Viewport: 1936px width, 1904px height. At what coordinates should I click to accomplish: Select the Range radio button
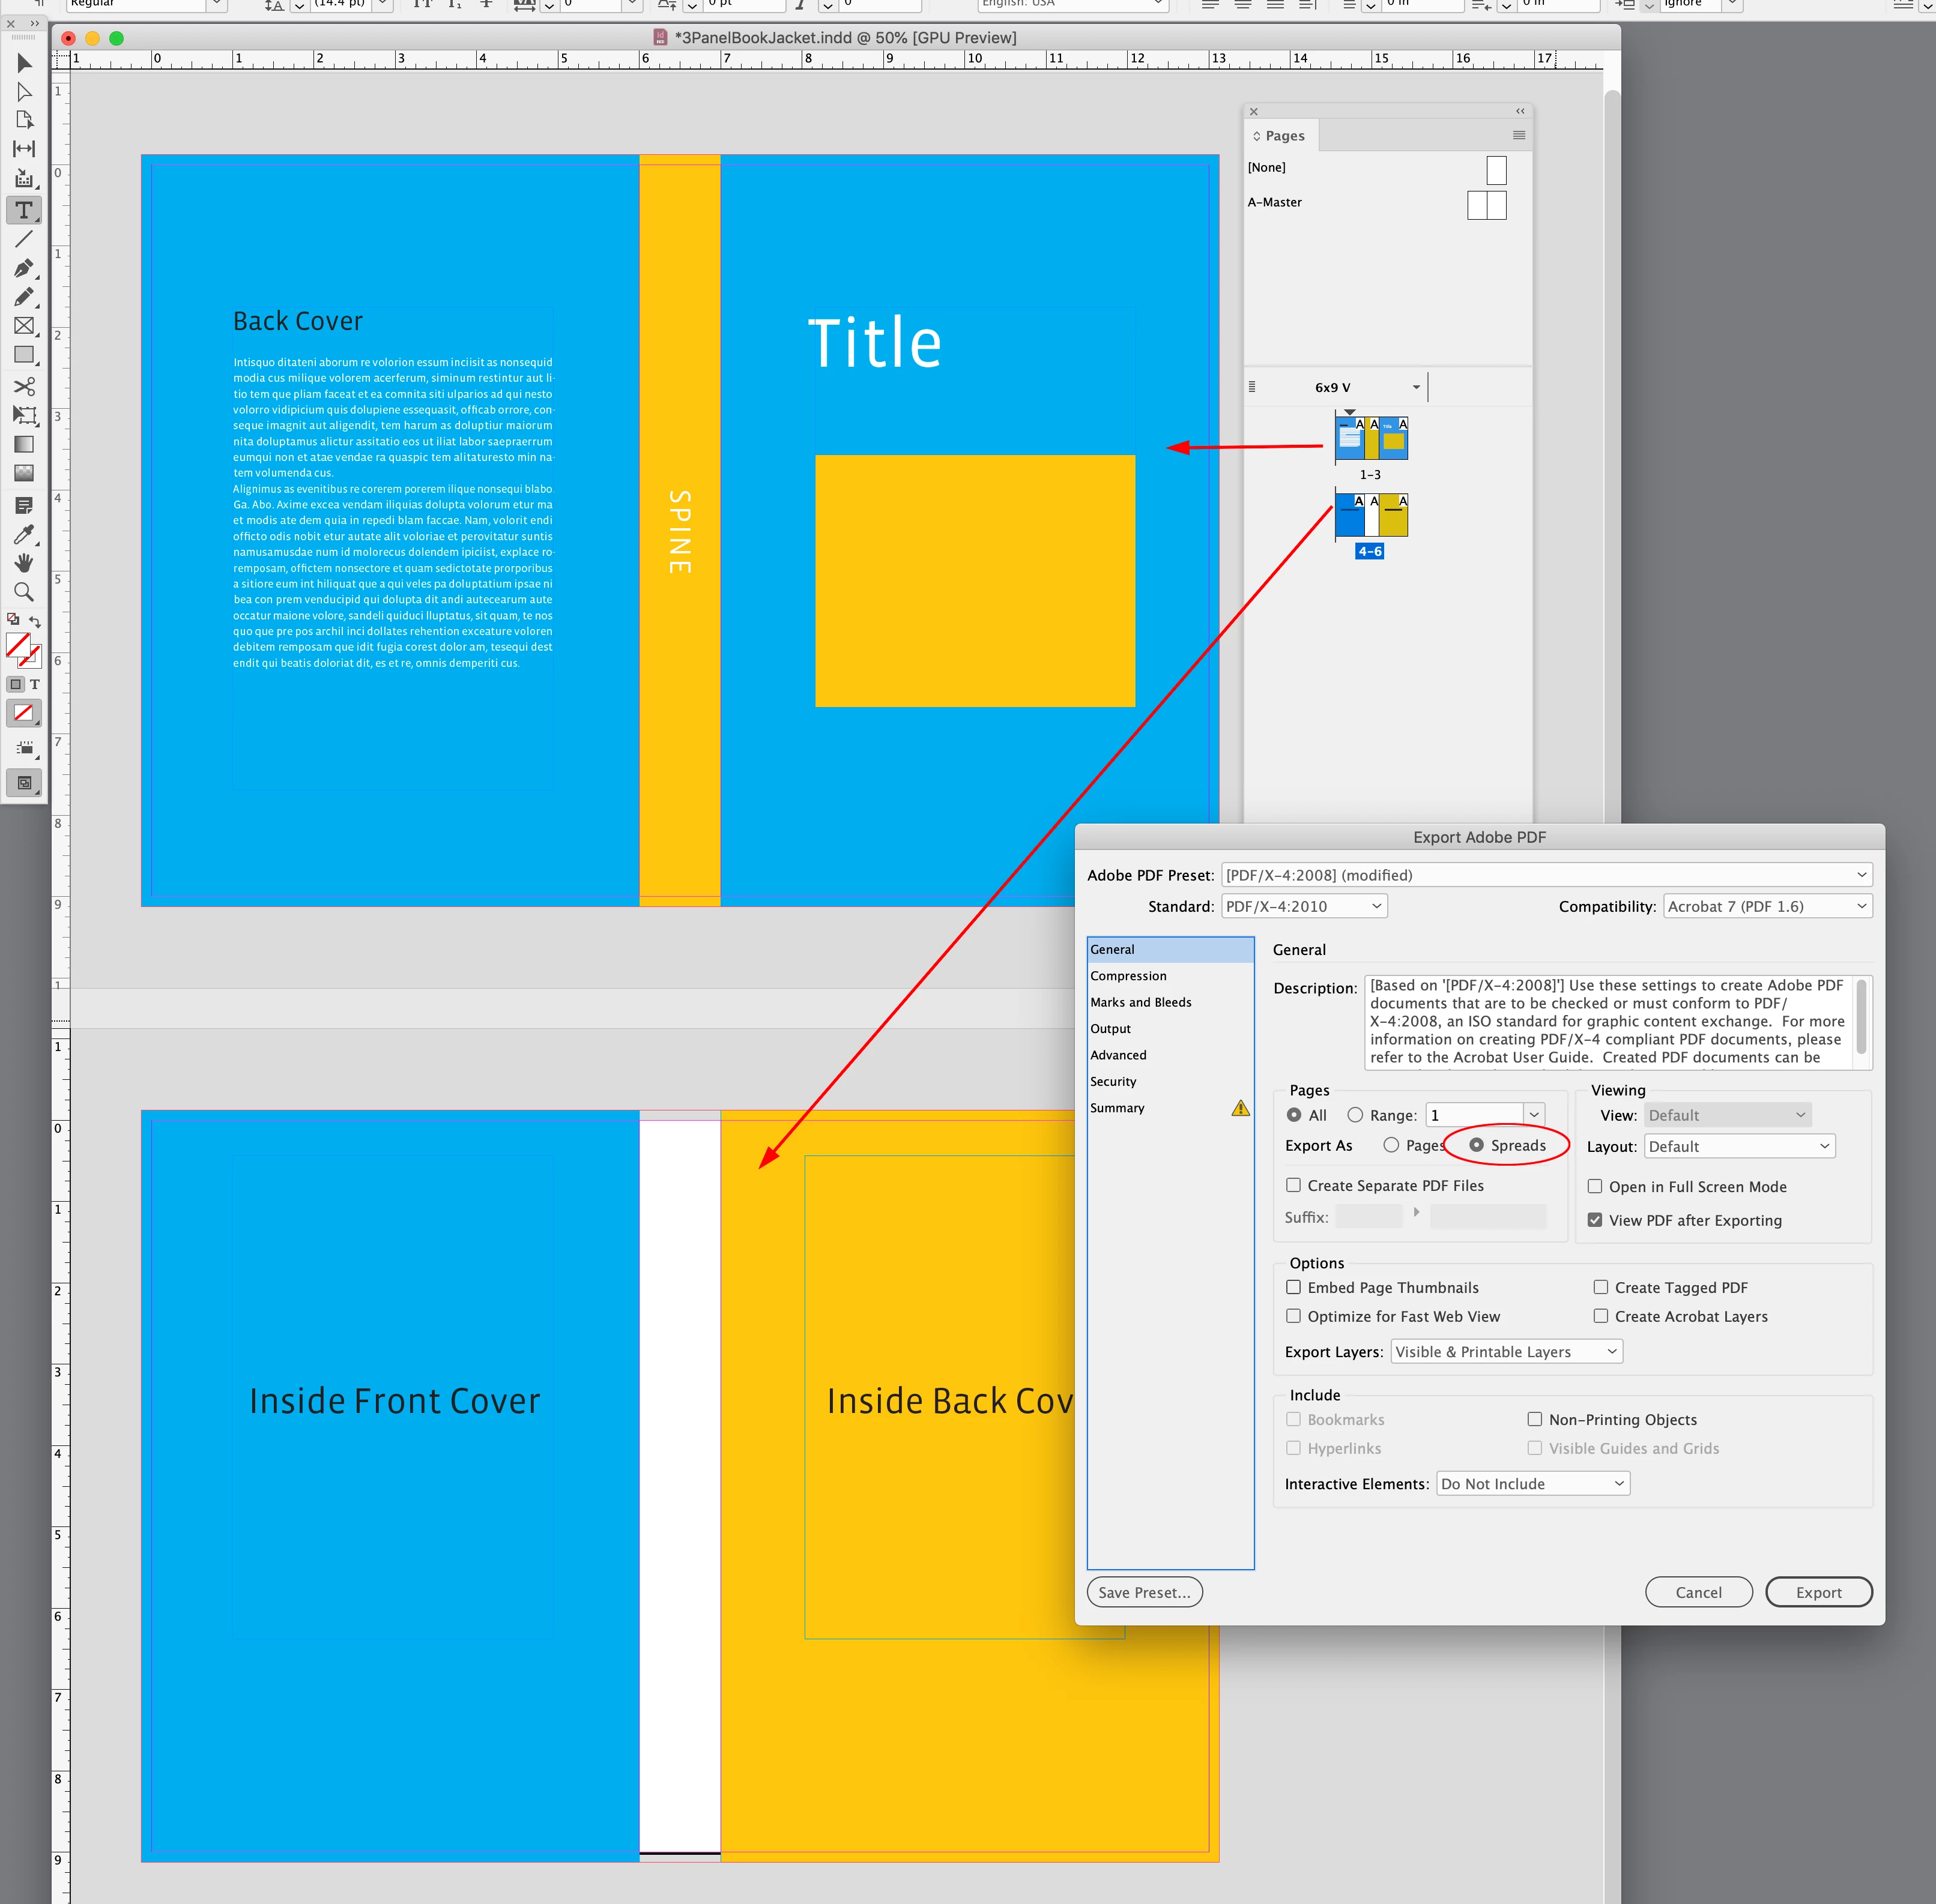click(x=1355, y=1115)
